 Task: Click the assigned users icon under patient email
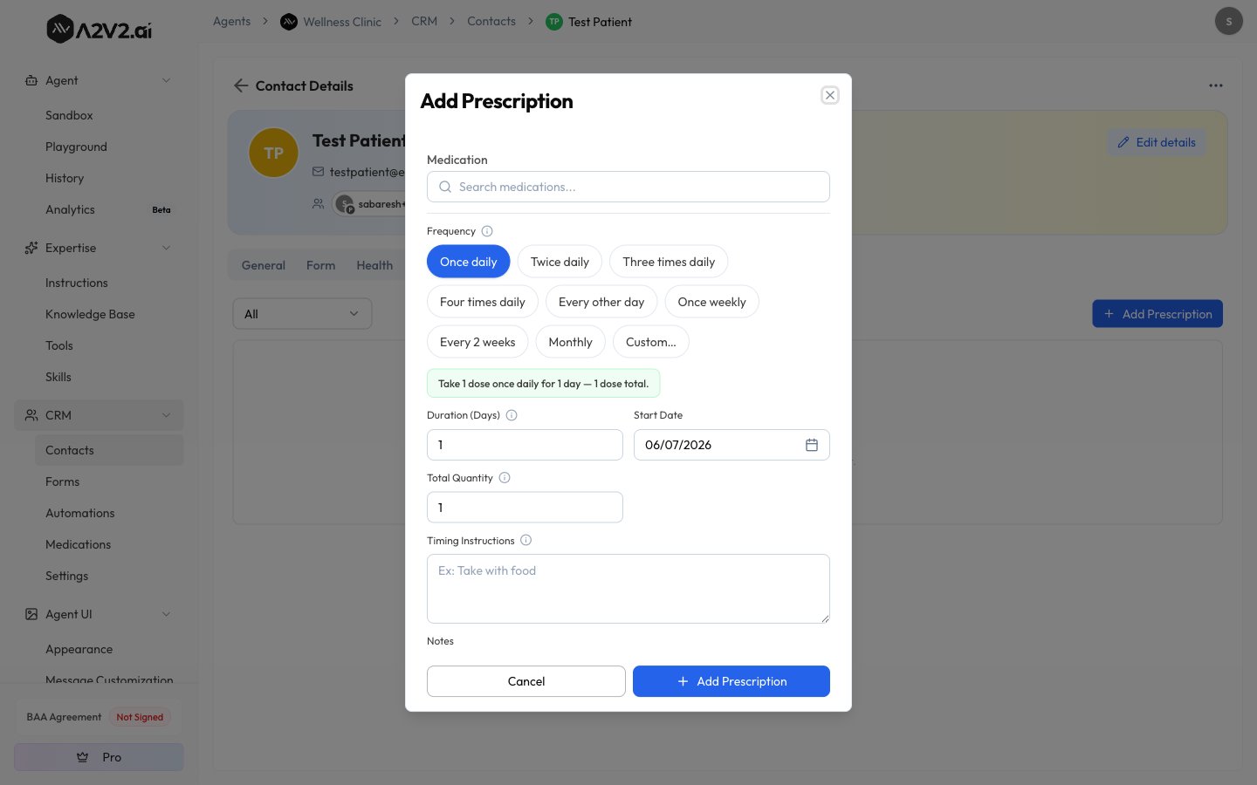(x=318, y=204)
